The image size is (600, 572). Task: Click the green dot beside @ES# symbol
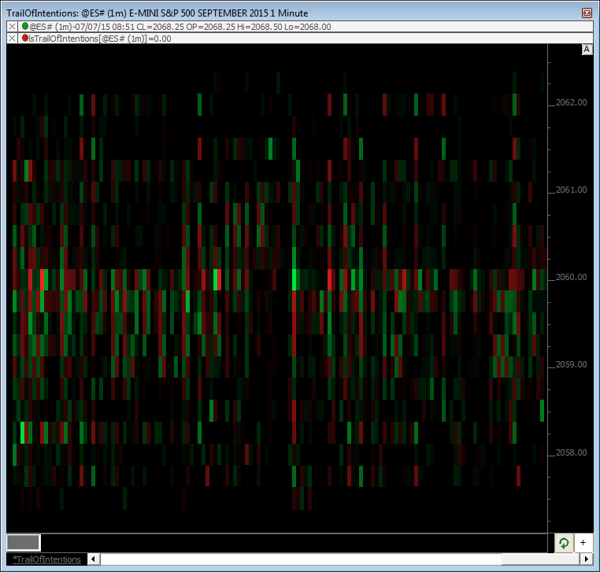tap(25, 27)
